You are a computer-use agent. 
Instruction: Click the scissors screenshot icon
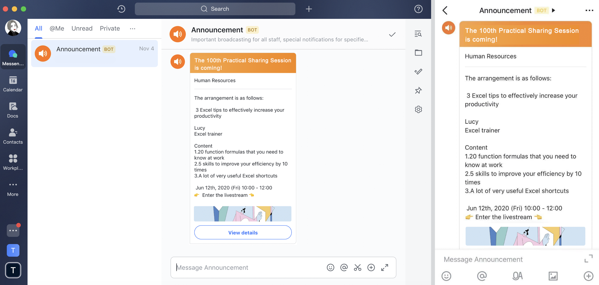357,268
